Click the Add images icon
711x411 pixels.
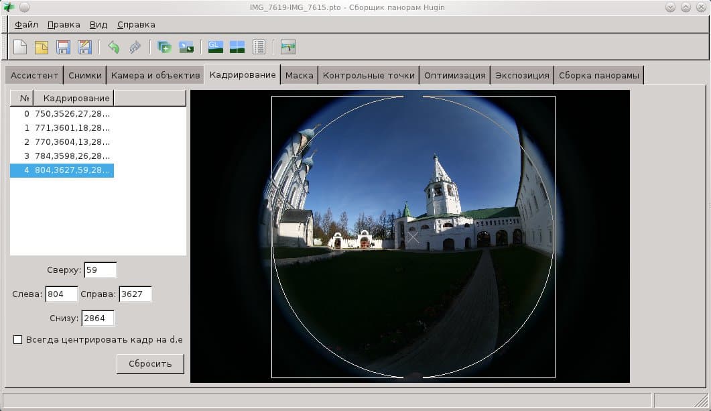pos(164,47)
